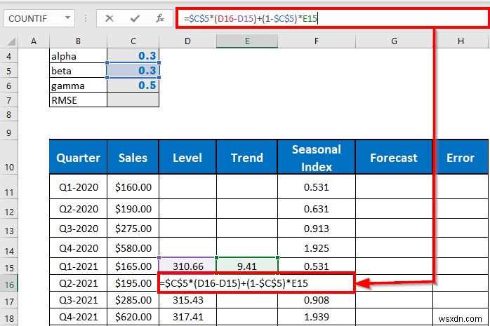The width and height of the screenshot is (490, 326).
Task: Select the Q4-2021 cell
Action: click(78, 317)
